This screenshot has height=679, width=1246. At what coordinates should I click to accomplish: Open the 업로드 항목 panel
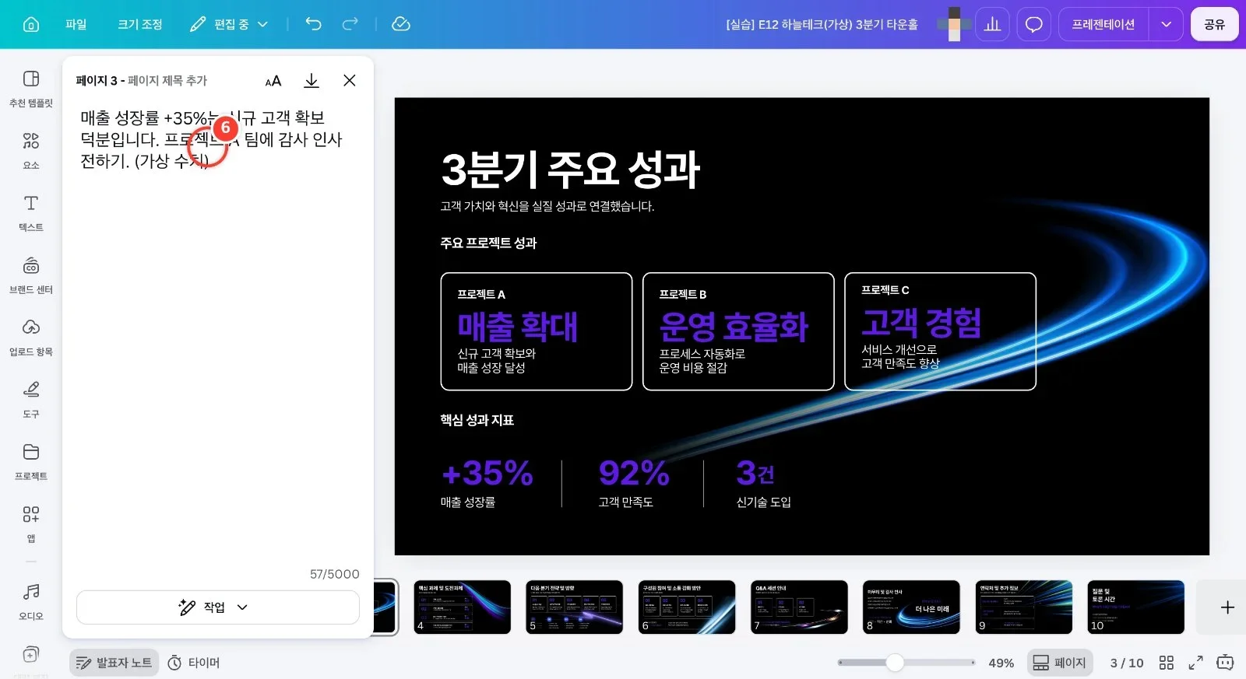[31, 338]
